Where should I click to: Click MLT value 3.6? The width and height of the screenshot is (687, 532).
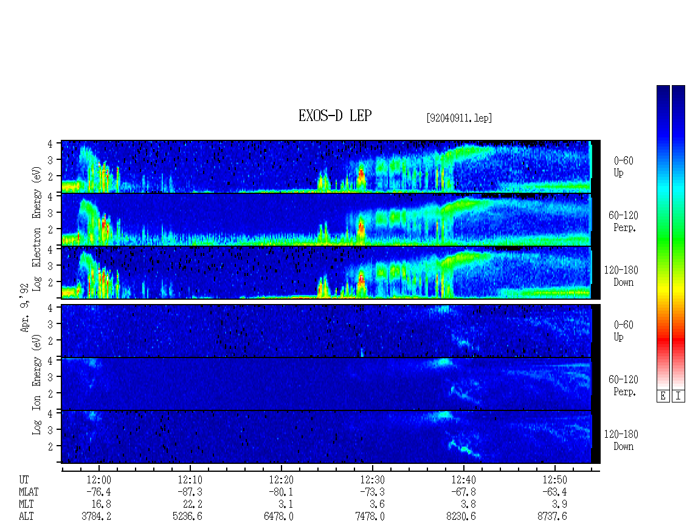(377, 505)
